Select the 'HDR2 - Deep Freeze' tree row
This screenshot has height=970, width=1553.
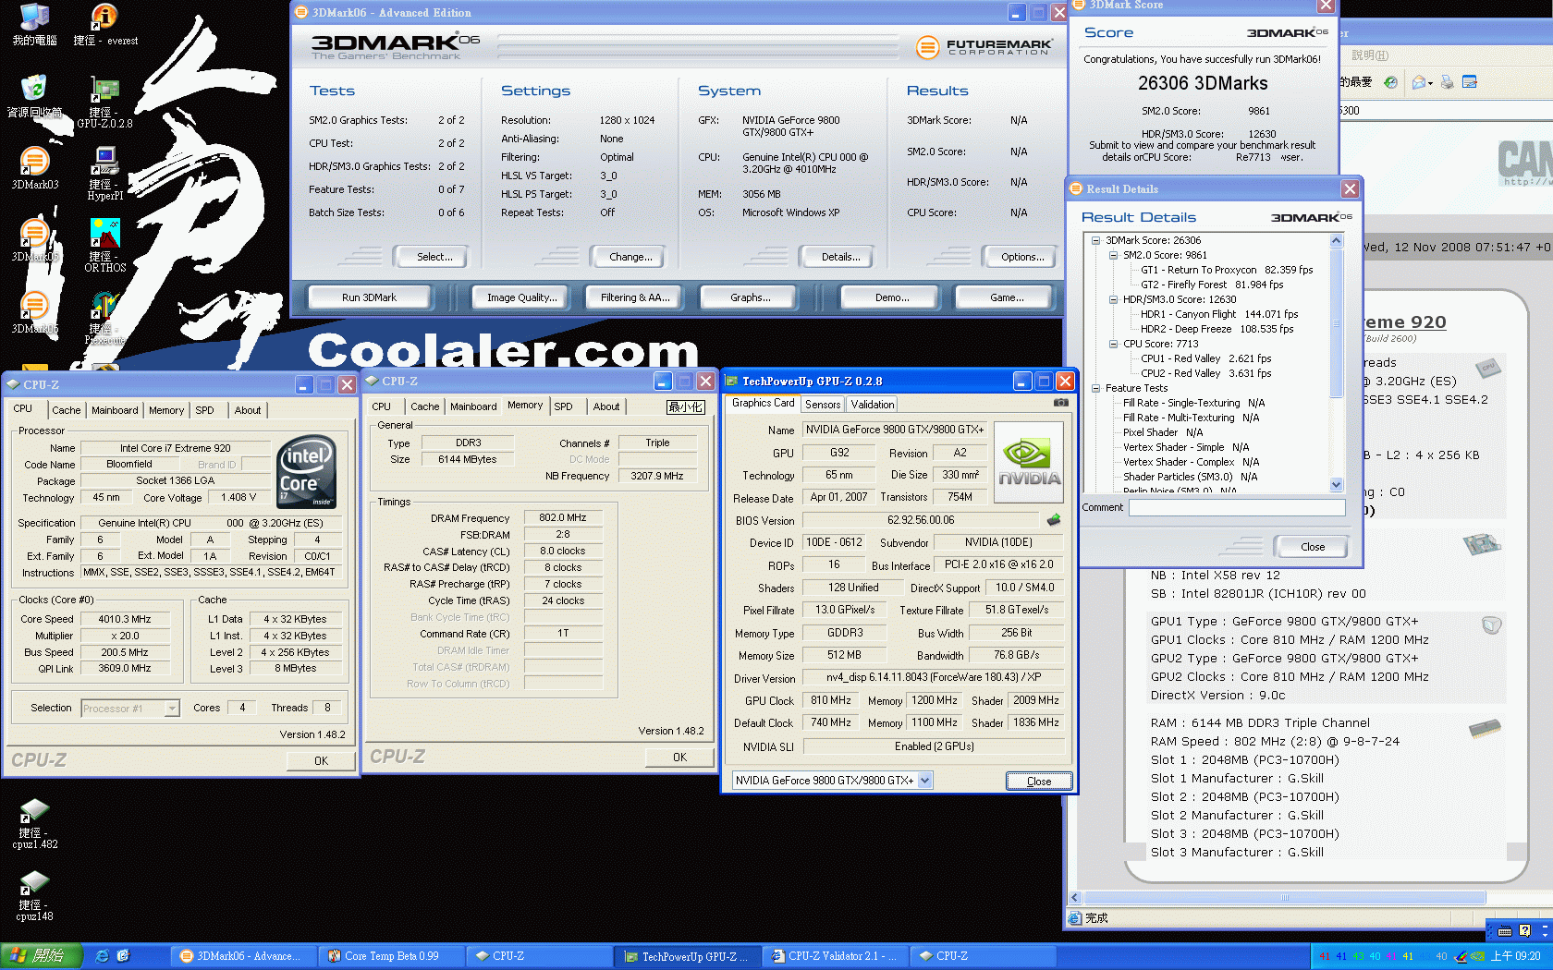pyautogui.click(x=1217, y=329)
